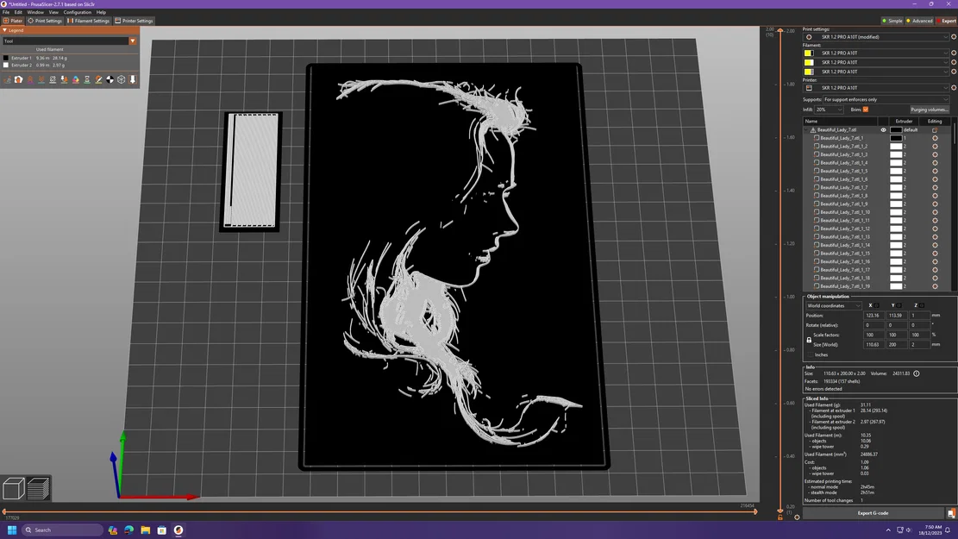Edit print settings preset cog icon

coord(954,37)
